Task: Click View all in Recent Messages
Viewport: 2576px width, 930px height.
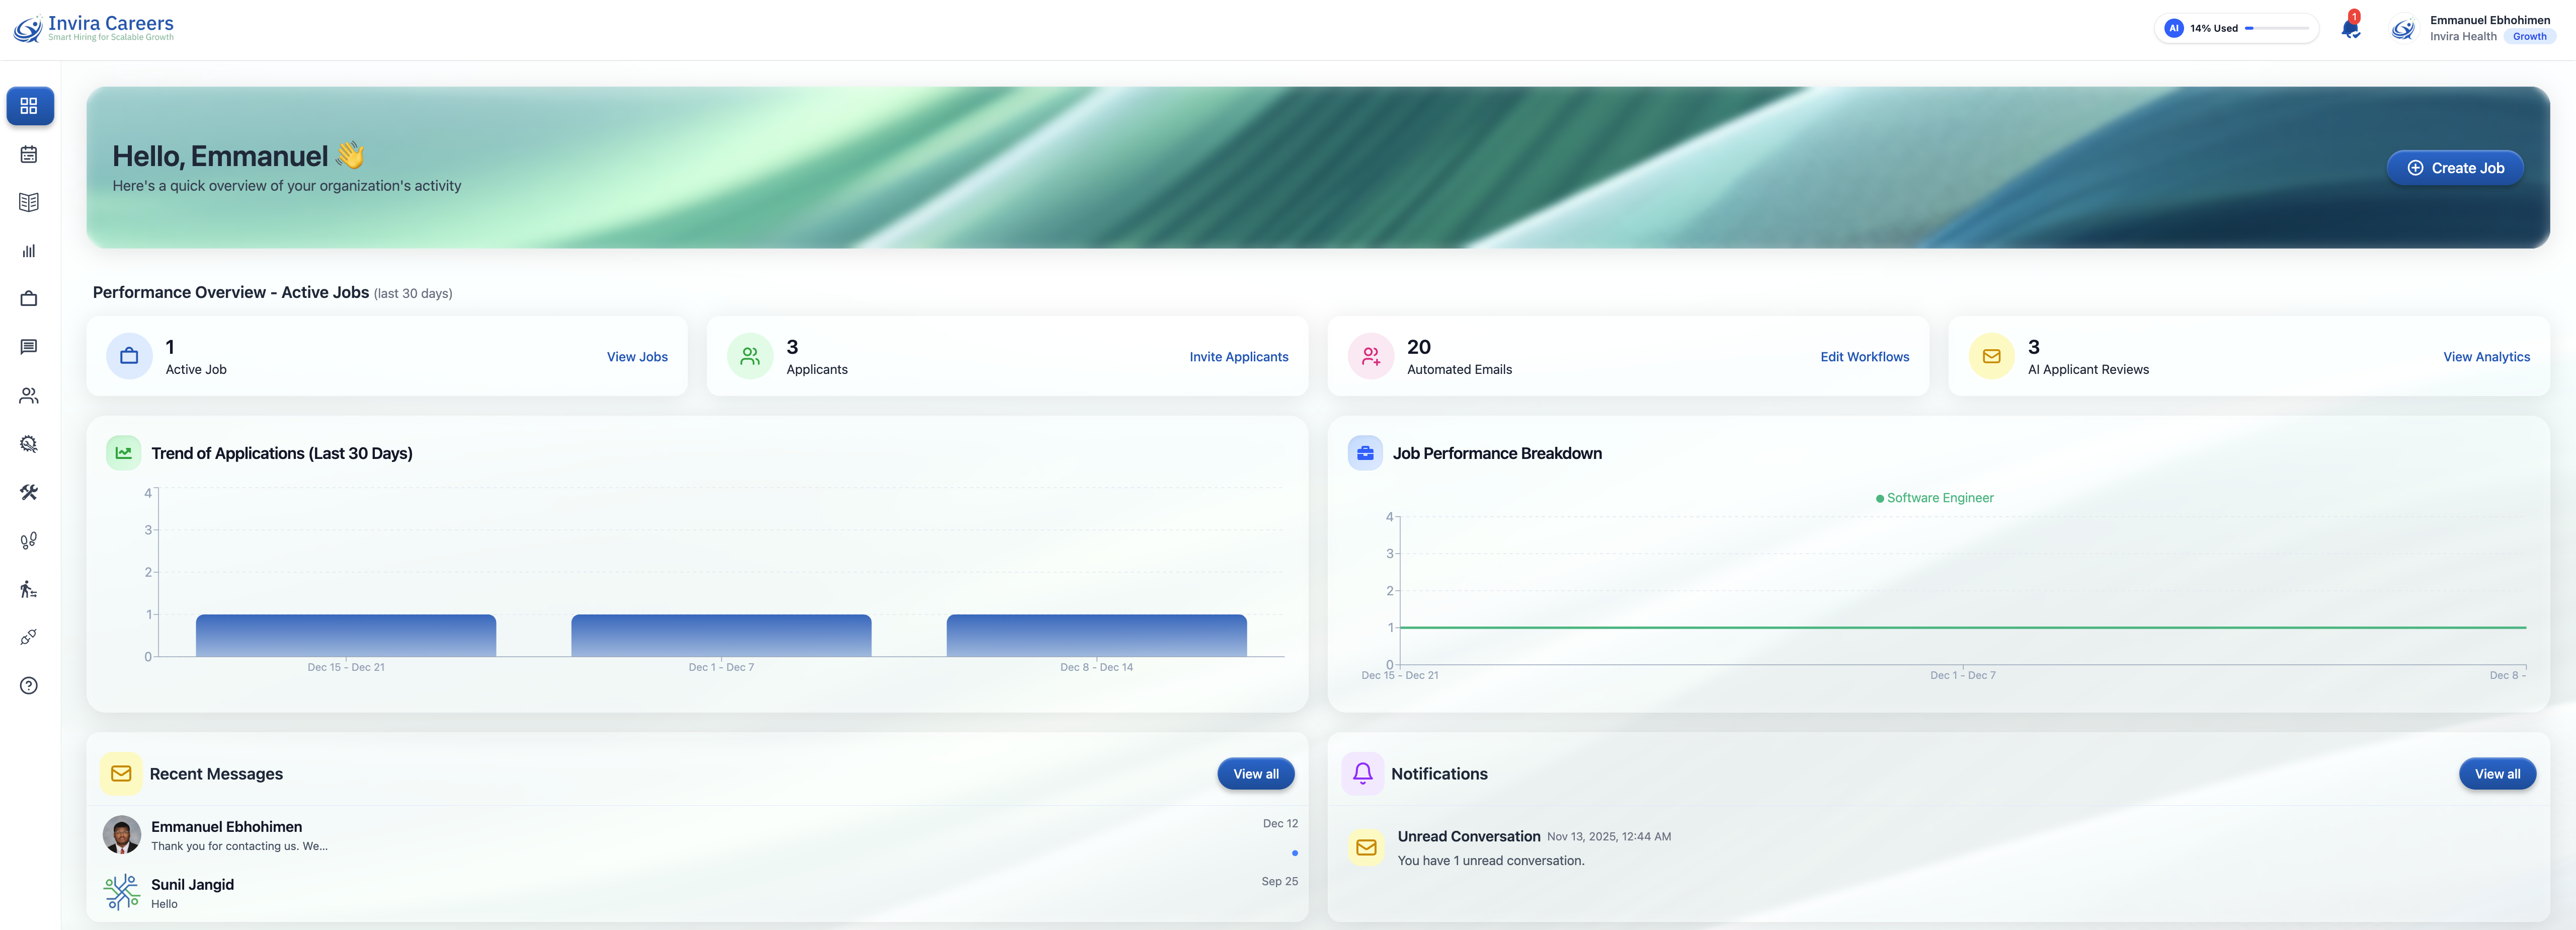Action: [1255, 774]
